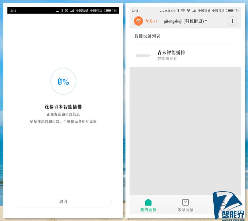Tap the 连接青米智能插排 heading
The width and height of the screenshot is (248, 221).
[63, 107]
